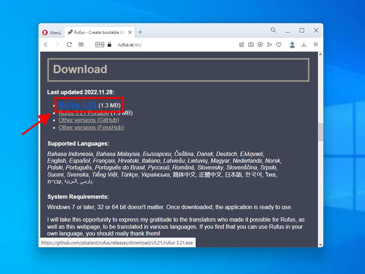The height and width of the screenshot is (274, 365).
Task: Close the Rufus tab
Action: pos(130,32)
